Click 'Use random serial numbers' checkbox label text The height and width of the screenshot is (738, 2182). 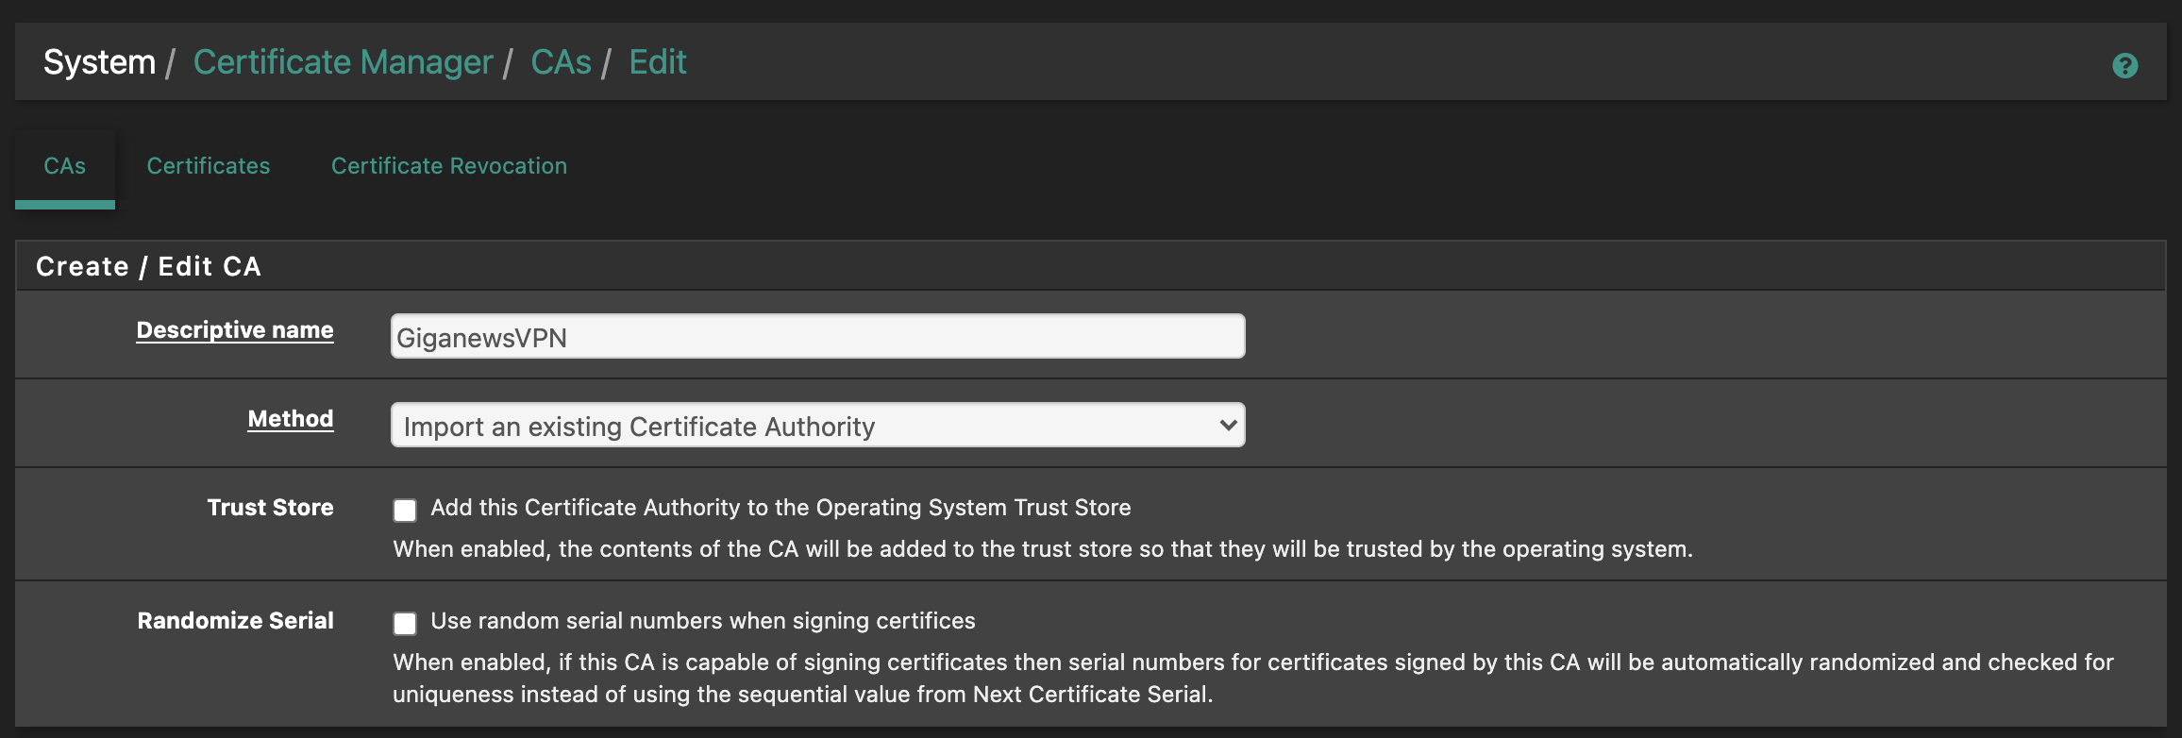(703, 621)
